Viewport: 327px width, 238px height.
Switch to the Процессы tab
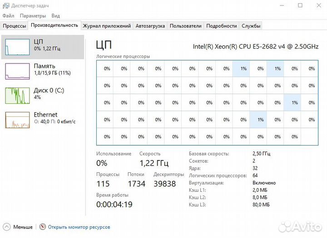pos(15,26)
